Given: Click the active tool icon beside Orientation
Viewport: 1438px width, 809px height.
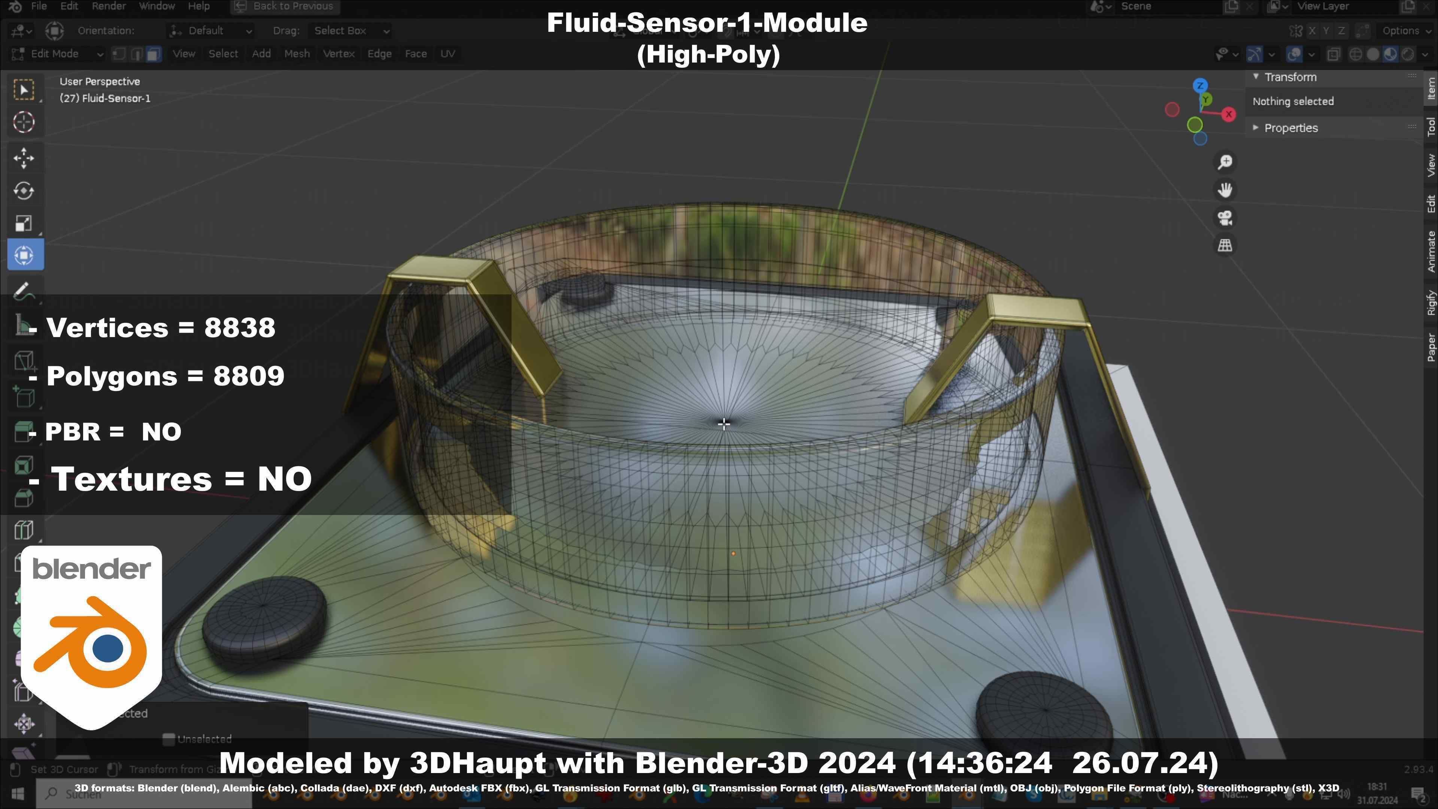Looking at the screenshot, I should click(x=54, y=31).
